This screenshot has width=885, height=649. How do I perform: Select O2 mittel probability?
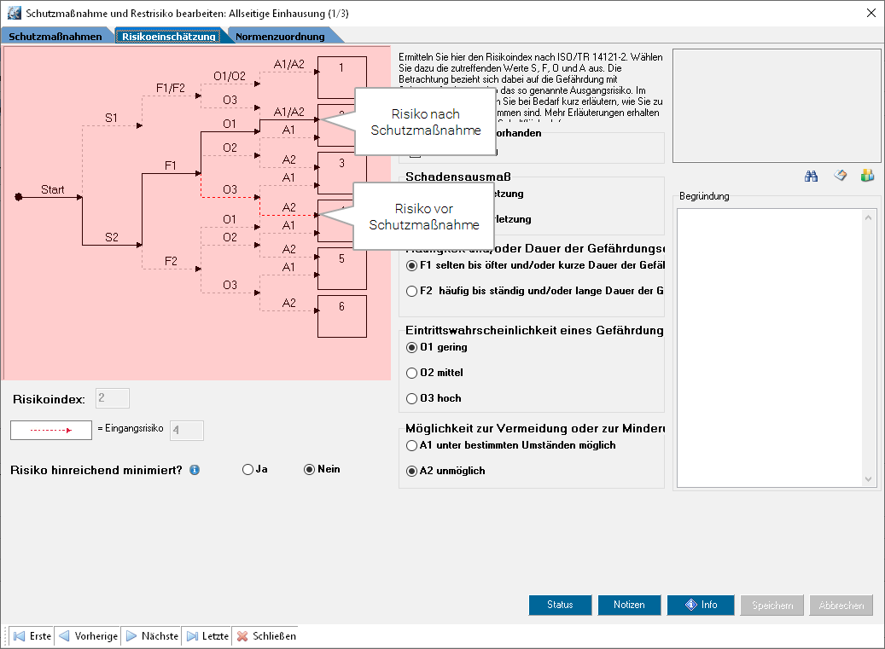(412, 373)
